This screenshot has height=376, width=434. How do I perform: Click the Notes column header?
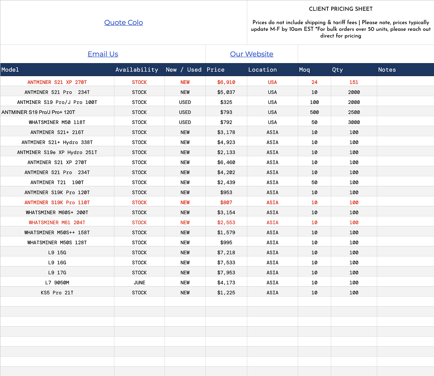tap(387, 70)
